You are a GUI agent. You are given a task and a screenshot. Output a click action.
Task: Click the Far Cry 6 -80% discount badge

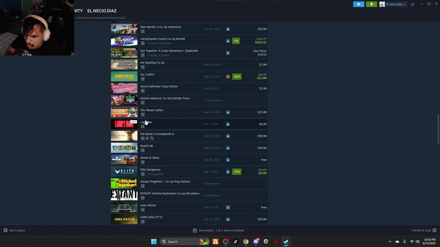(x=236, y=77)
